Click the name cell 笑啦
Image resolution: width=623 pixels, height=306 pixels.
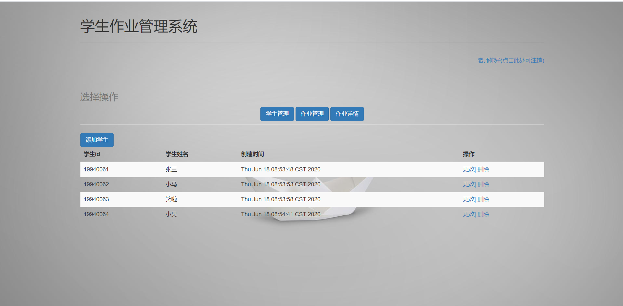pos(171,199)
